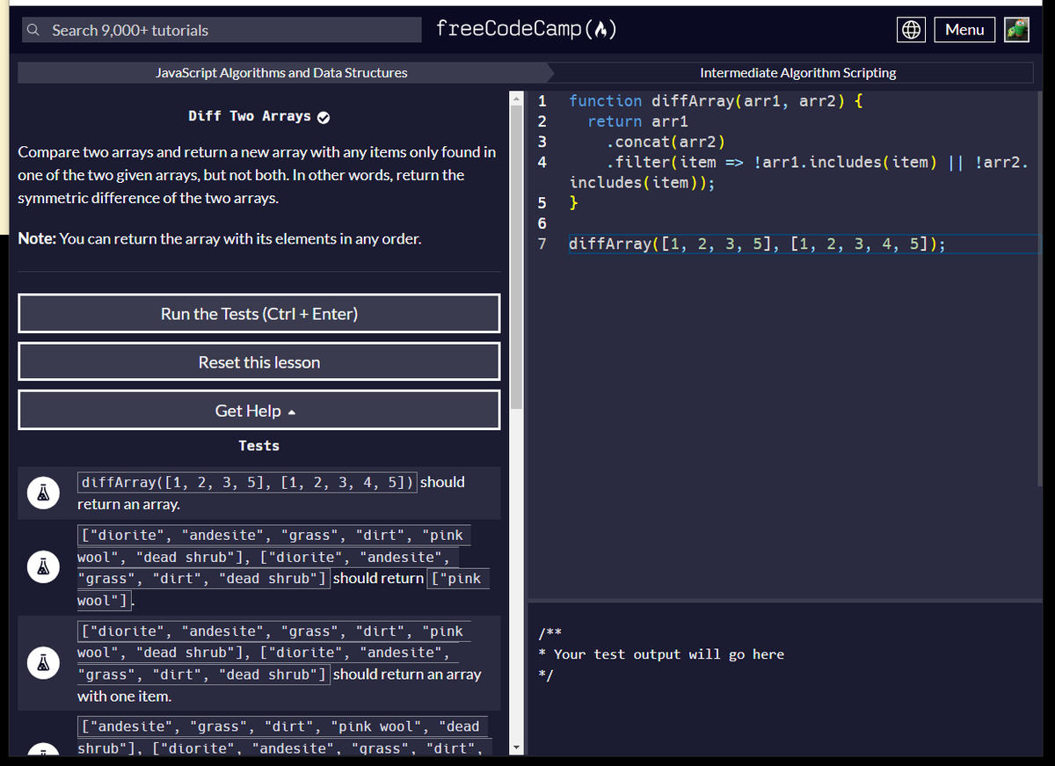Expand the Get Help dropdown
The width and height of the screenshot is (1055, 766).
click(x=259, y=411)
